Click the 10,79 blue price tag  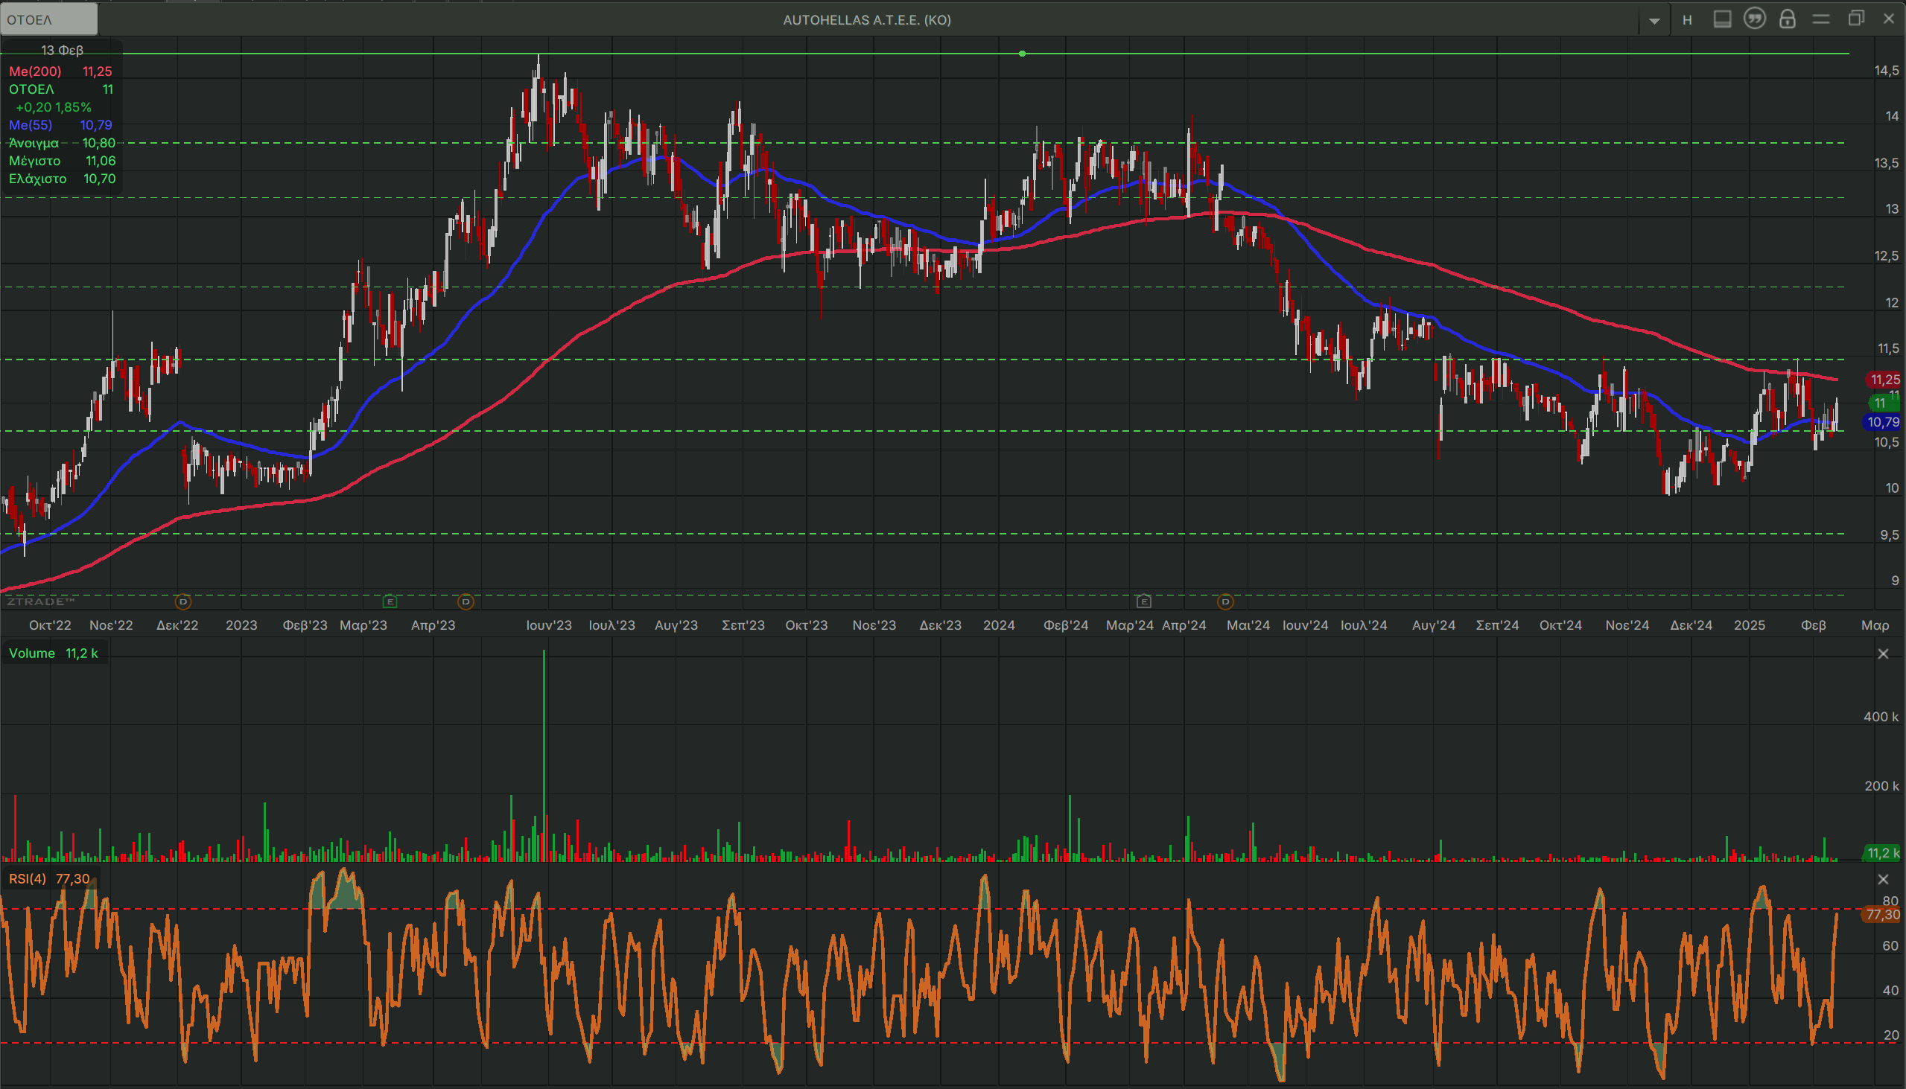coord(1883,423)
